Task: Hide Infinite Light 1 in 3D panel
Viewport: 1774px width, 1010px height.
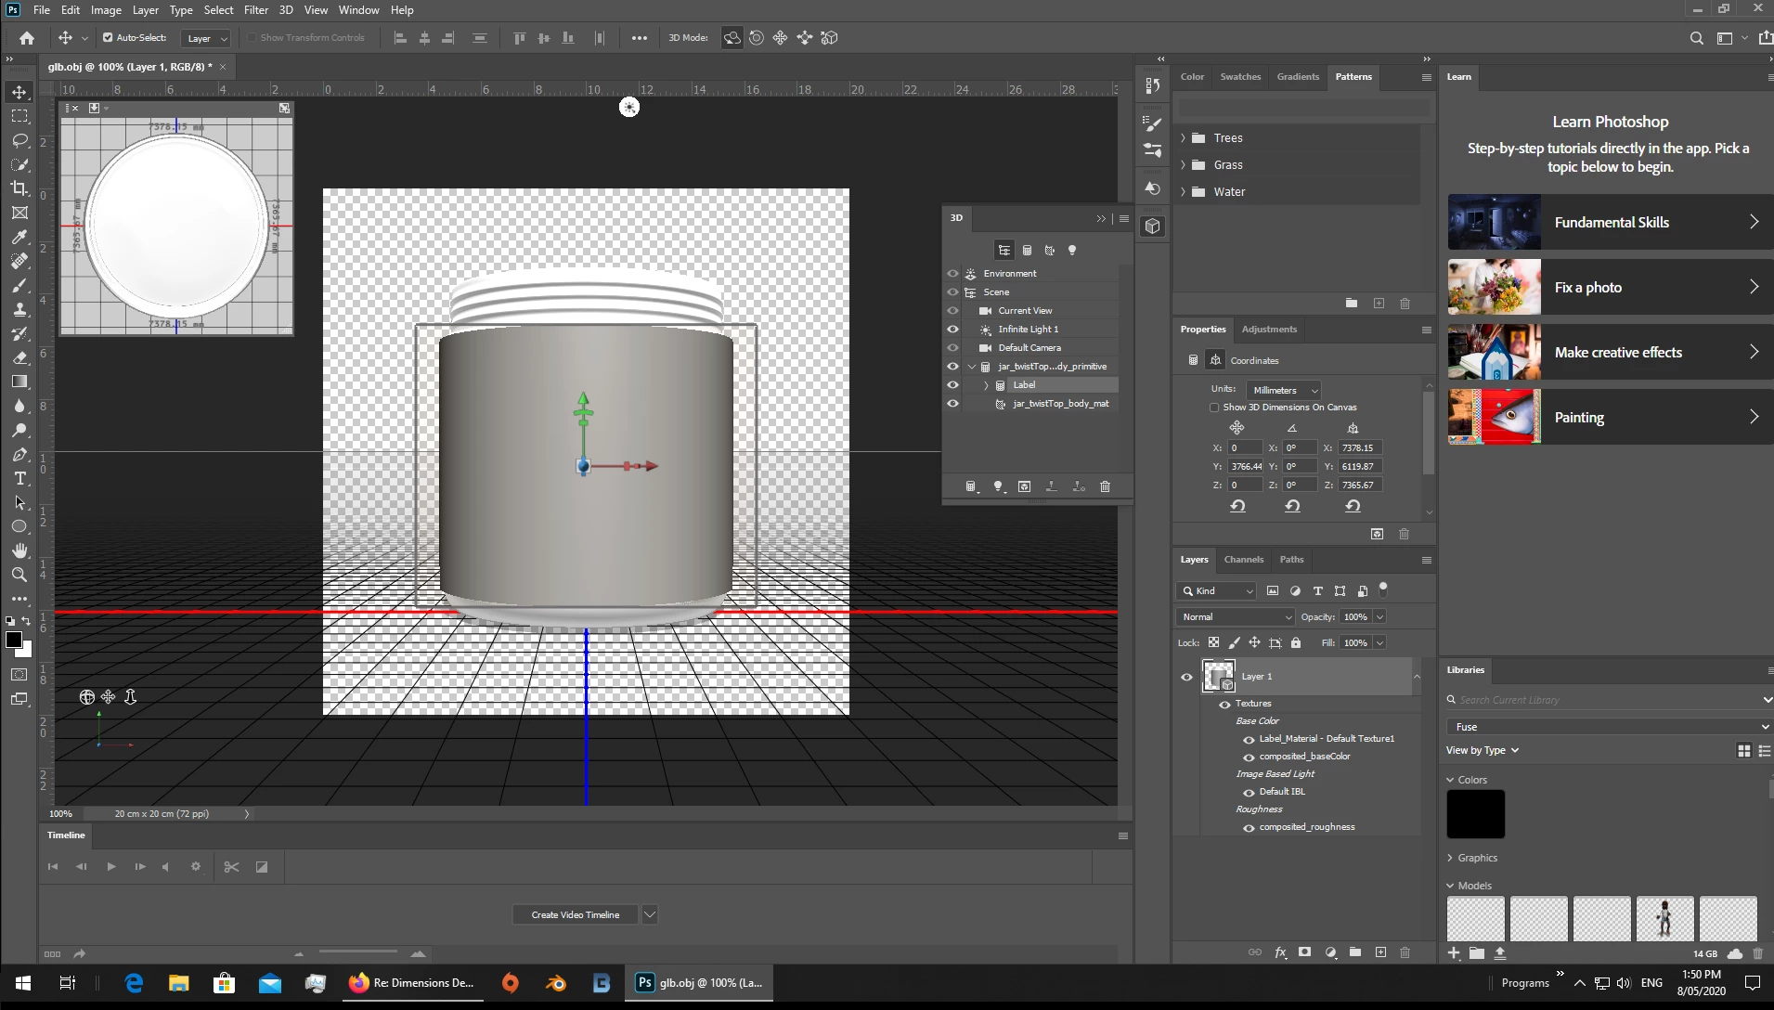Action: point(952,329)
